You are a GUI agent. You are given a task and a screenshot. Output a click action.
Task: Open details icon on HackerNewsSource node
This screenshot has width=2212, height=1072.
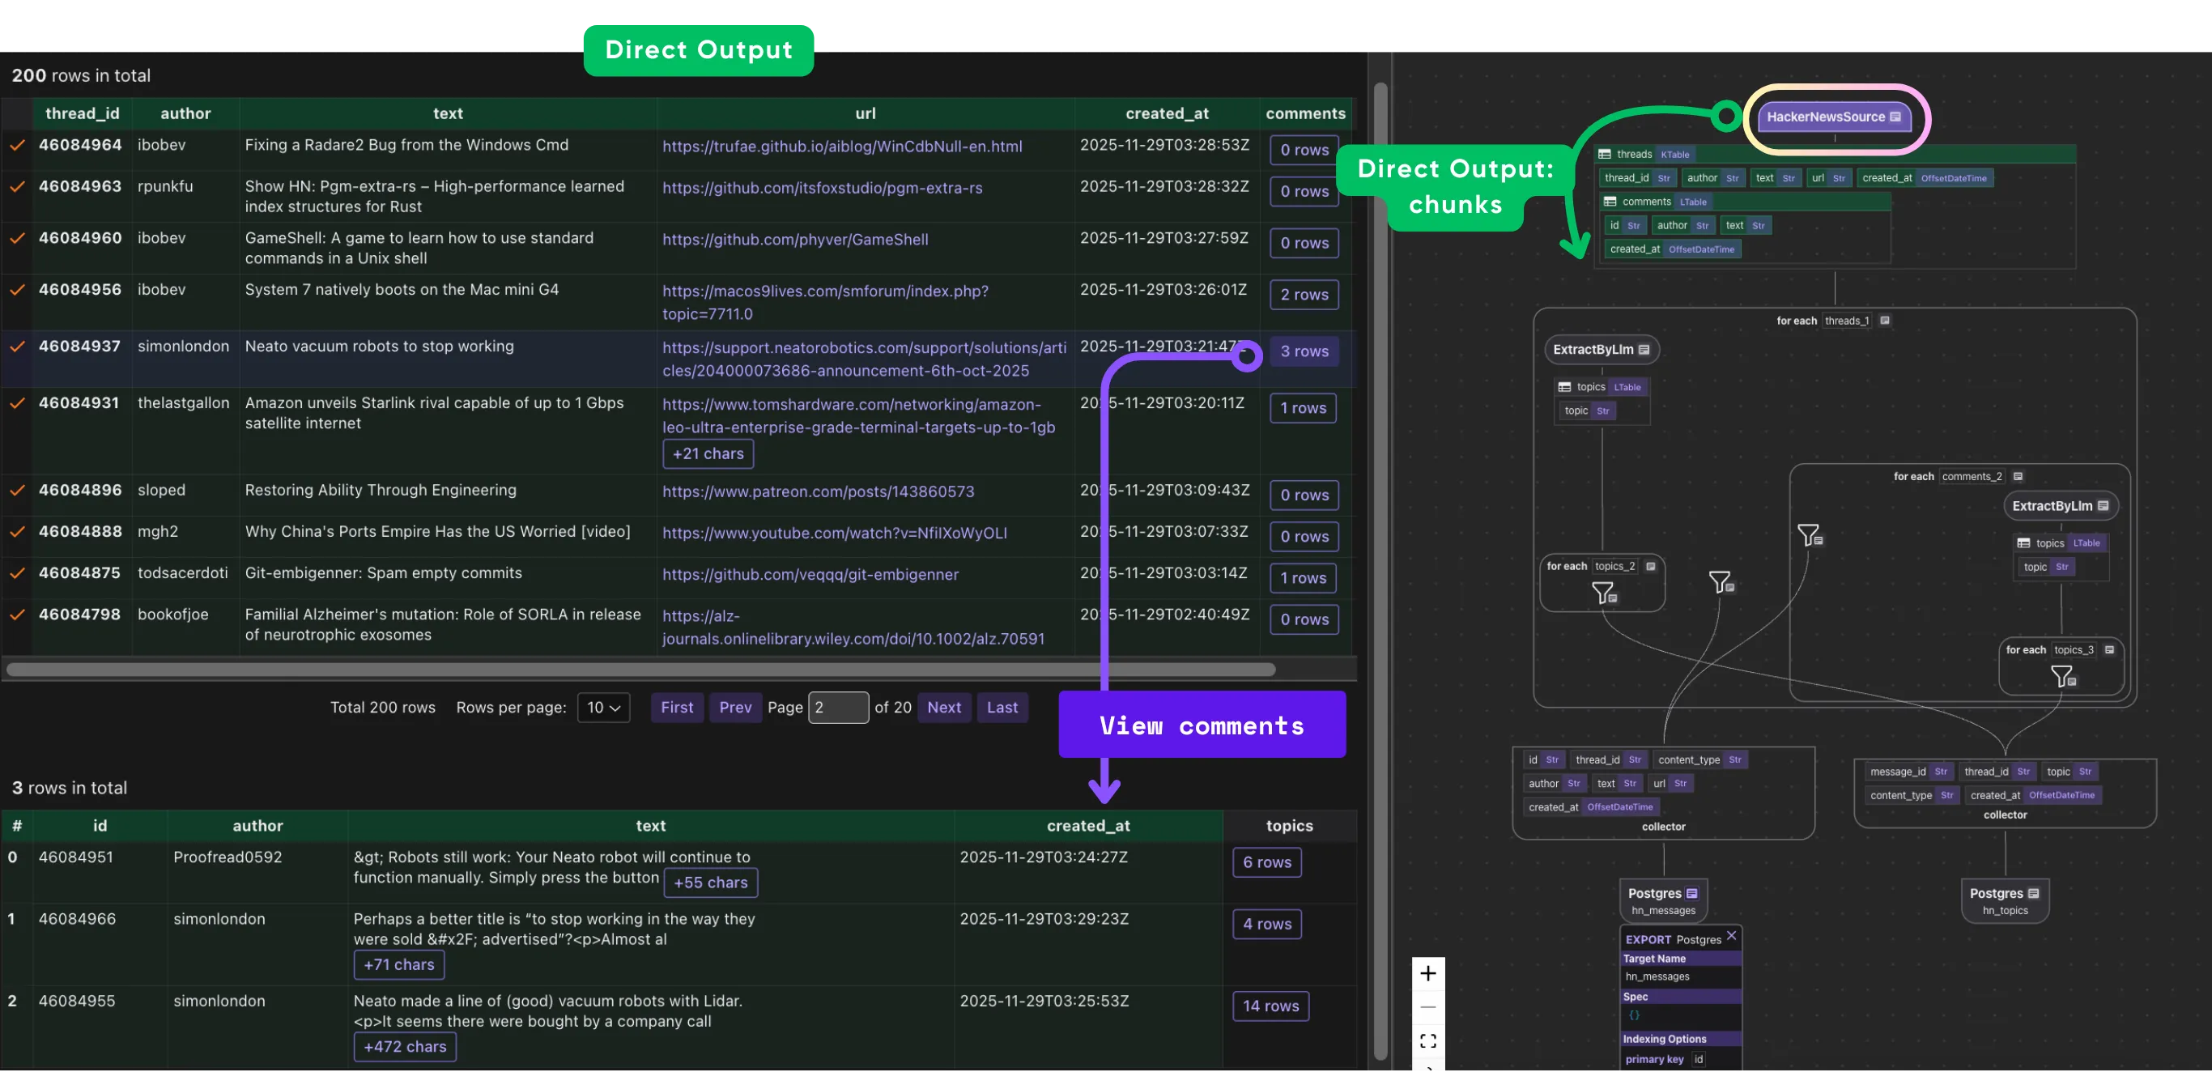[x=1895, y=117]
